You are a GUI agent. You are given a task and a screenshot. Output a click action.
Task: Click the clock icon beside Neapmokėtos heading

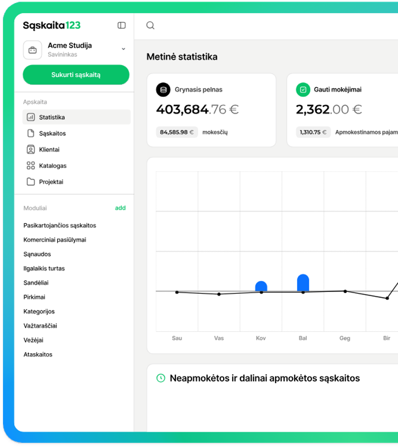(x=161, y=378)
